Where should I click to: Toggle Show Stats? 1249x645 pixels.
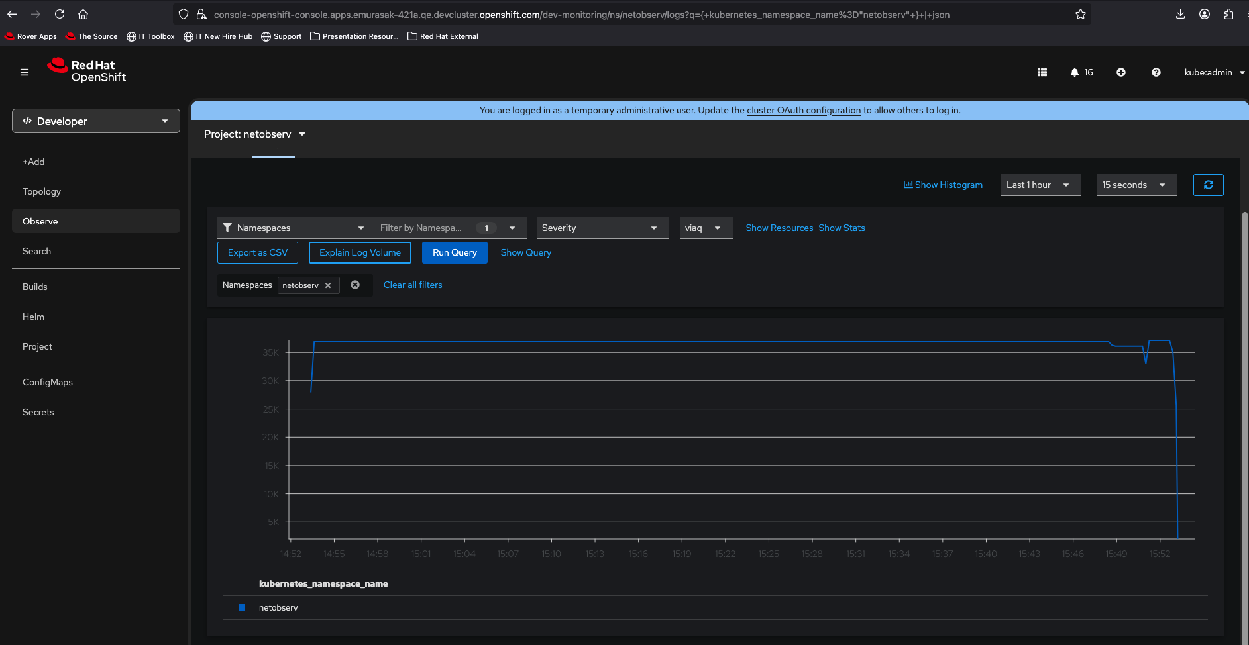click(x=842, y=228)
